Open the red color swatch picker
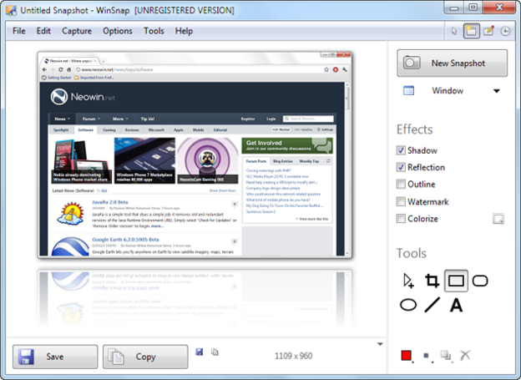This screenshot has height=380, width=521. (407, 356)
